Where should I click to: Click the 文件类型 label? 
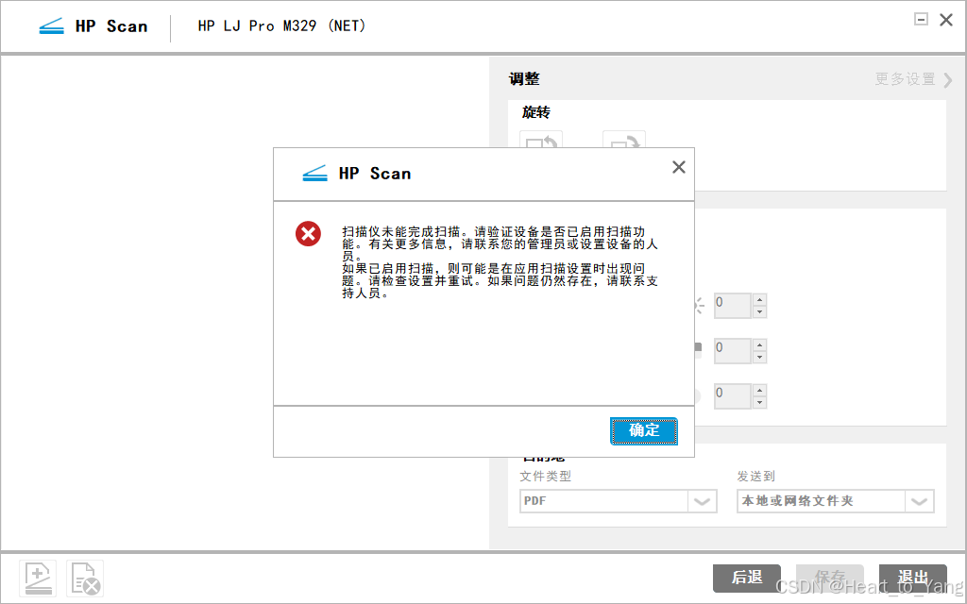tap(546, 477)
